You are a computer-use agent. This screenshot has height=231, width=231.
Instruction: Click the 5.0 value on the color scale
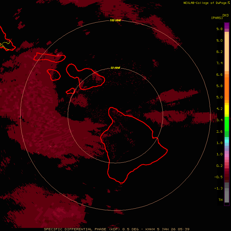tap(219, 97)
